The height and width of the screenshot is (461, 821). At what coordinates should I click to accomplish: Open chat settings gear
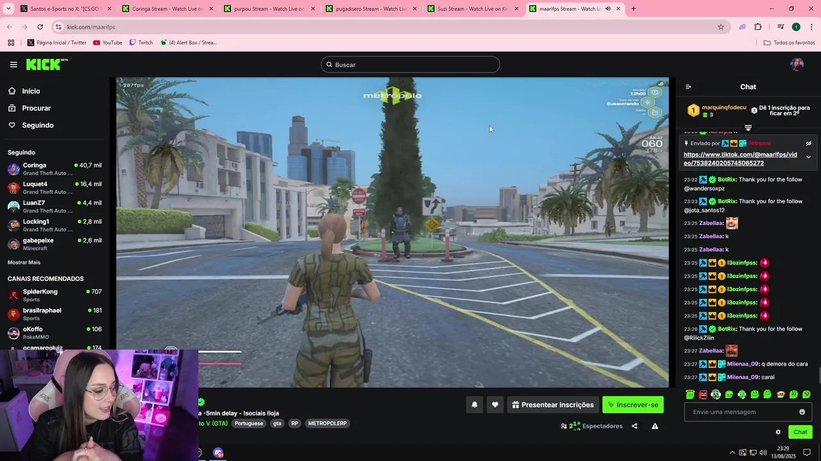coord(778,432)
